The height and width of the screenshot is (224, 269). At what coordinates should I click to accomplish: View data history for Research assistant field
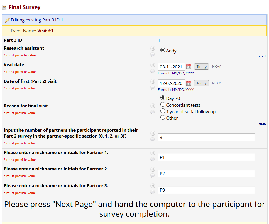pos(153,49)
